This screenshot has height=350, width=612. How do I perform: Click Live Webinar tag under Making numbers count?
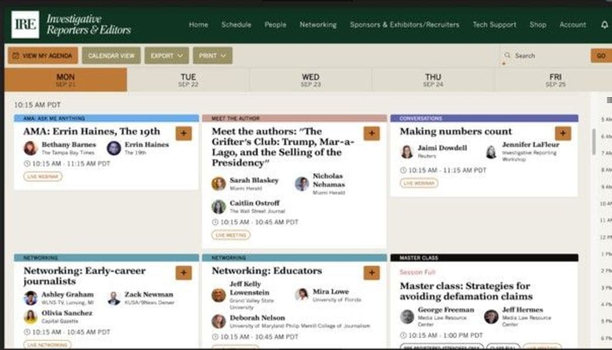coord(419,183)
